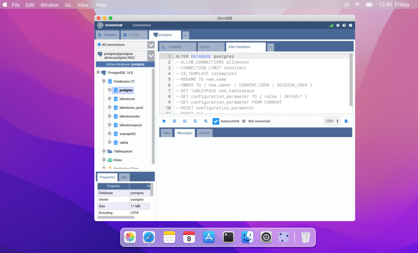Screen dimensions: 418x253
Task: Expand the bikestoresprod database node
Action: tap(109, 125)
